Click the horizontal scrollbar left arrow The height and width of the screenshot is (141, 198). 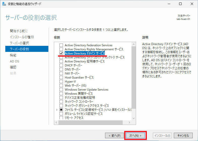point(56,122)
